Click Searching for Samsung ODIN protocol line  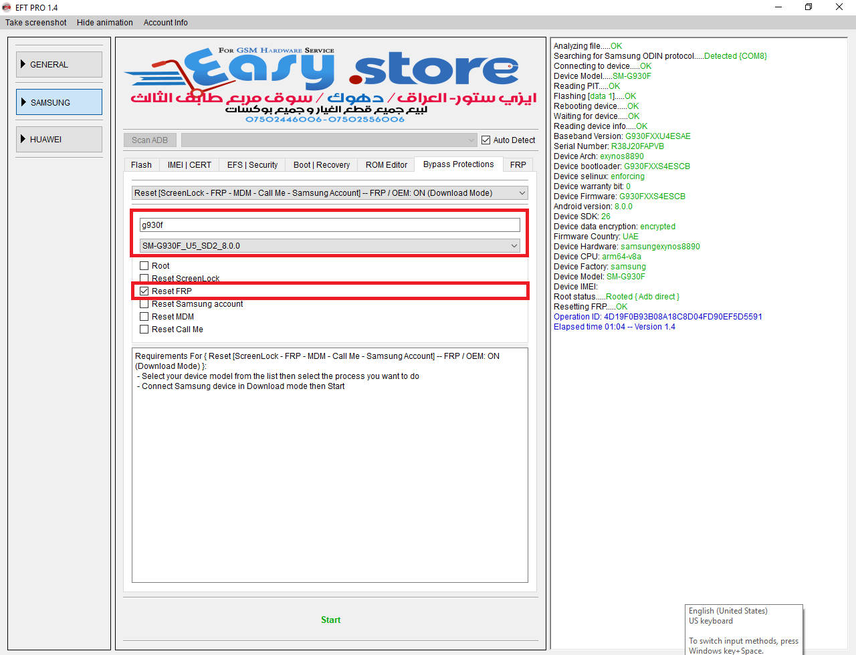tap(661, 56)
